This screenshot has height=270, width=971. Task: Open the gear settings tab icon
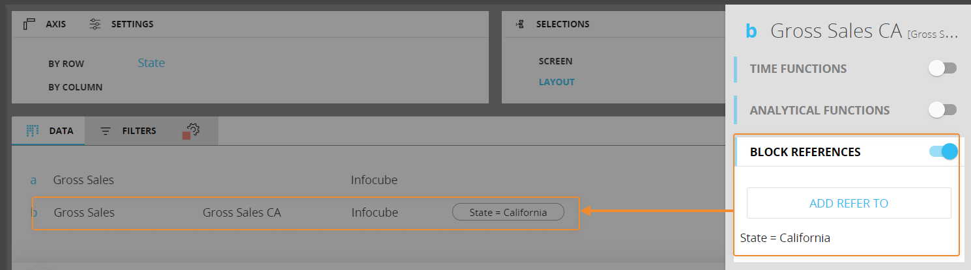click(x=192, y=130)
